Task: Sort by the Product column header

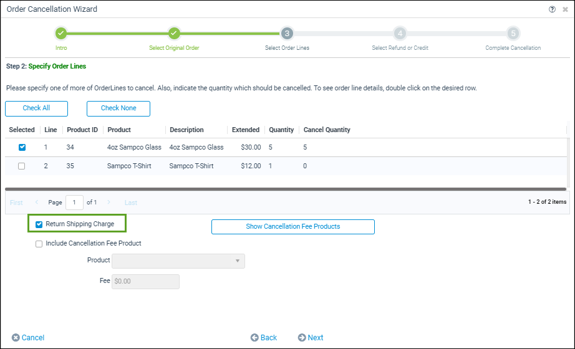Action: coord(119,130)
